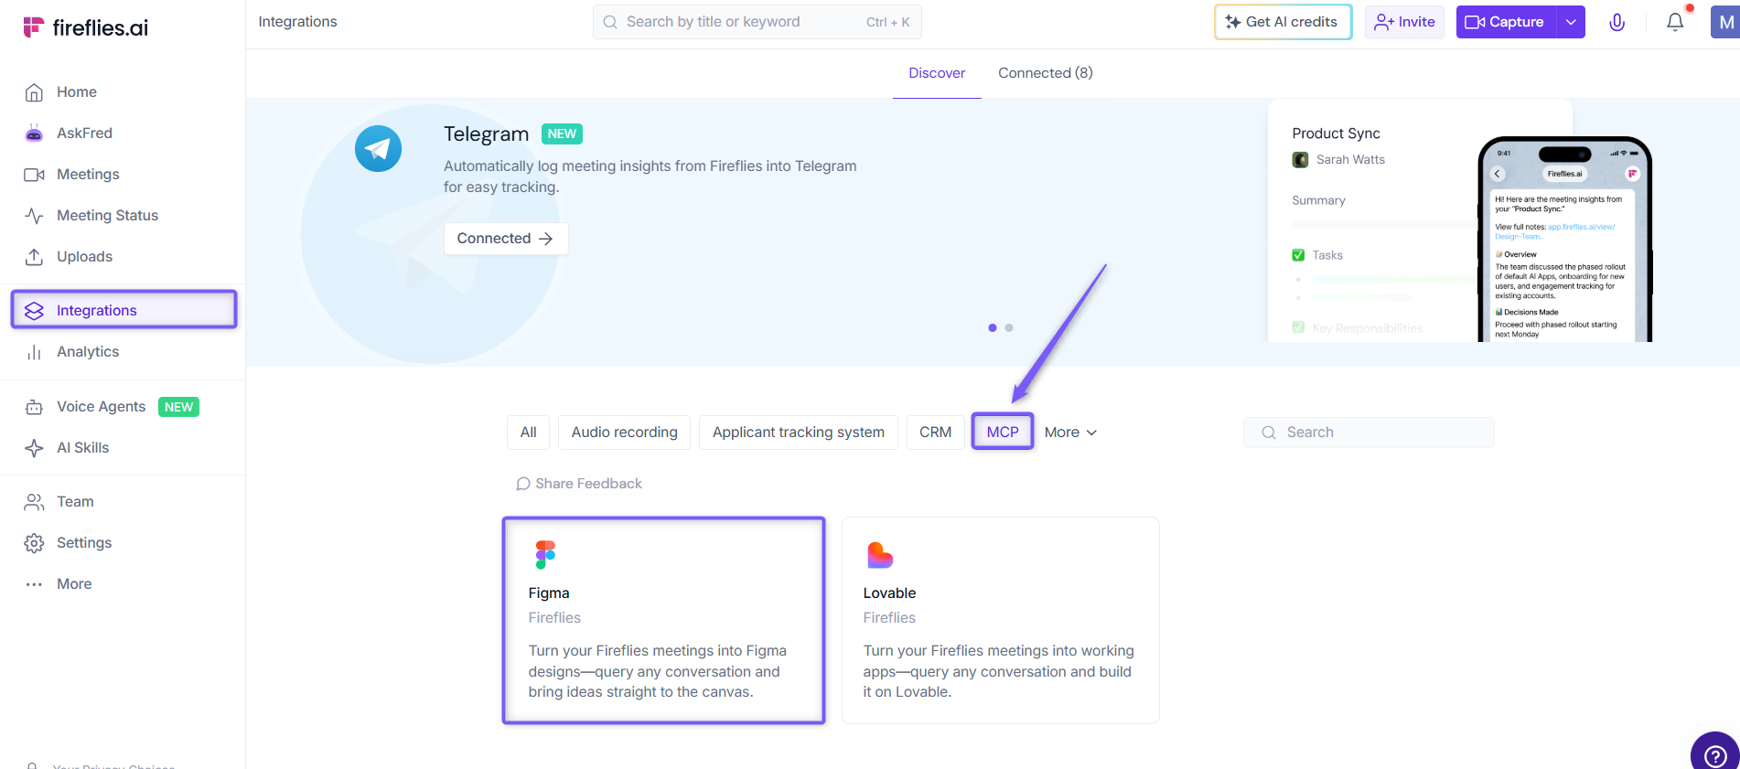Screen dimensions: 1740x769
Task: Filter by All category
Action: click(x=528, y=432)
